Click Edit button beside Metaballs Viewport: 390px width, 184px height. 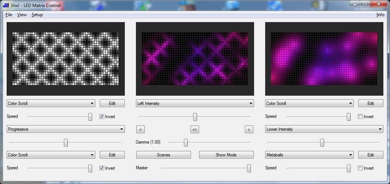pos(370,155)
